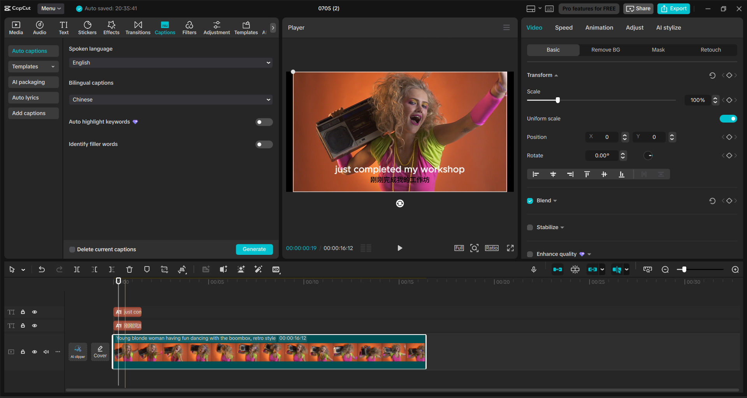This screenshot has width=747, height=398.
Task: Click the Export button
Action: (673, 9)
